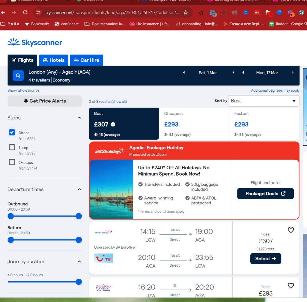Viewport: 307px width, 302px height.
Task: Click the browser forward arrow
Action: pos(14,13)
